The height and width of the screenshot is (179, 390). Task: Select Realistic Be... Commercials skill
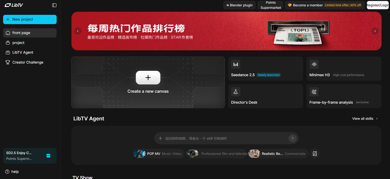[278, 153]
